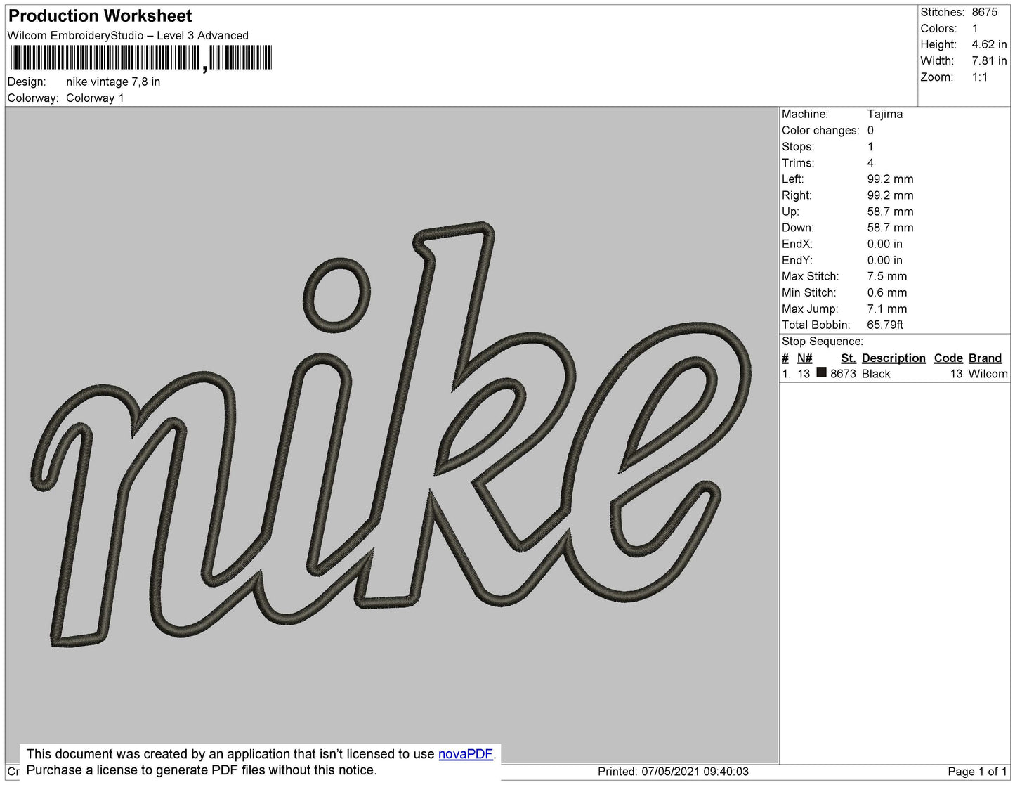Select the stitch count 8673 in the stop row
1015x785 pixels.
pos(843,374)
